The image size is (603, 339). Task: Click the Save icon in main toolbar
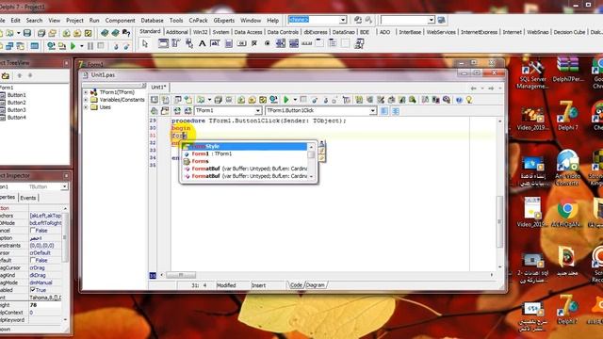(x=27, y=33)
